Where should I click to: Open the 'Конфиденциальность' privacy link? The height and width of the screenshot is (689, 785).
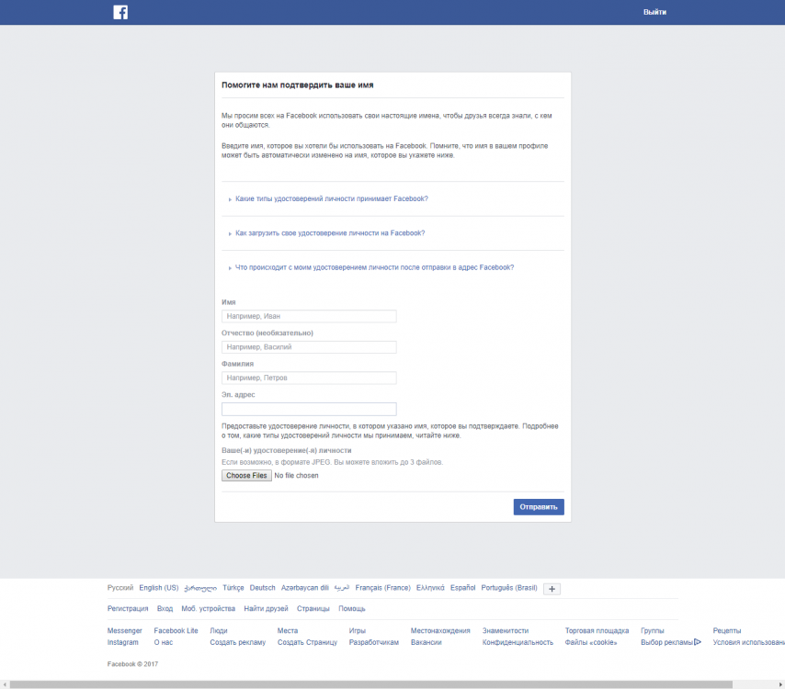click(518, 642)
